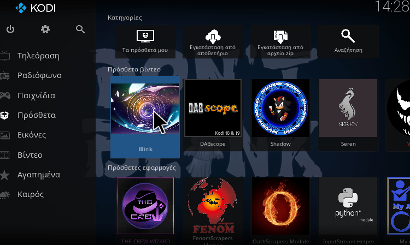Open the OathScrapers Module

pos(280,211)
